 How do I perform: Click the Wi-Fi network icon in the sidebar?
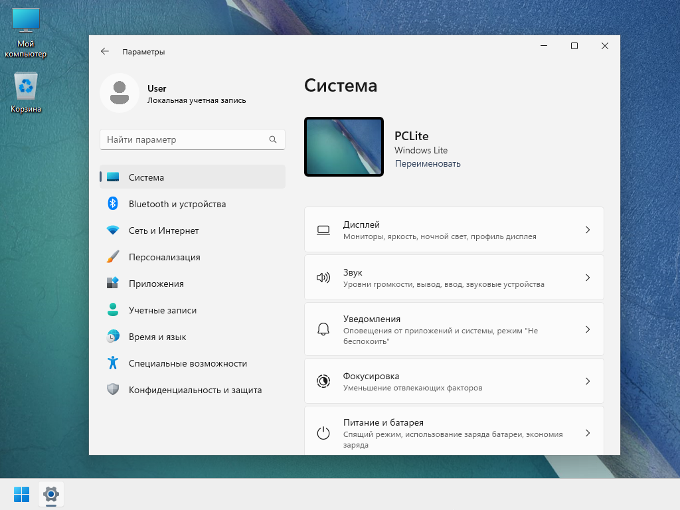[113, 230]
